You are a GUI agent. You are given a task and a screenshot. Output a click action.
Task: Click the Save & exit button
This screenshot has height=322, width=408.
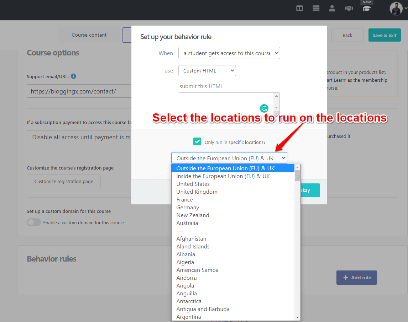pos(384,35)
